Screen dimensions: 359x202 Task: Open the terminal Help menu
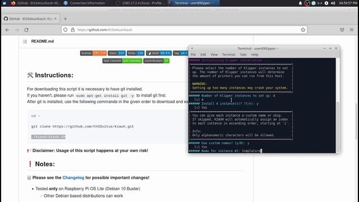click(255, 54)
